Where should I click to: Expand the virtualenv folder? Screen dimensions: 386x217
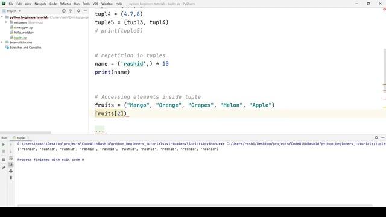(6, 22)
